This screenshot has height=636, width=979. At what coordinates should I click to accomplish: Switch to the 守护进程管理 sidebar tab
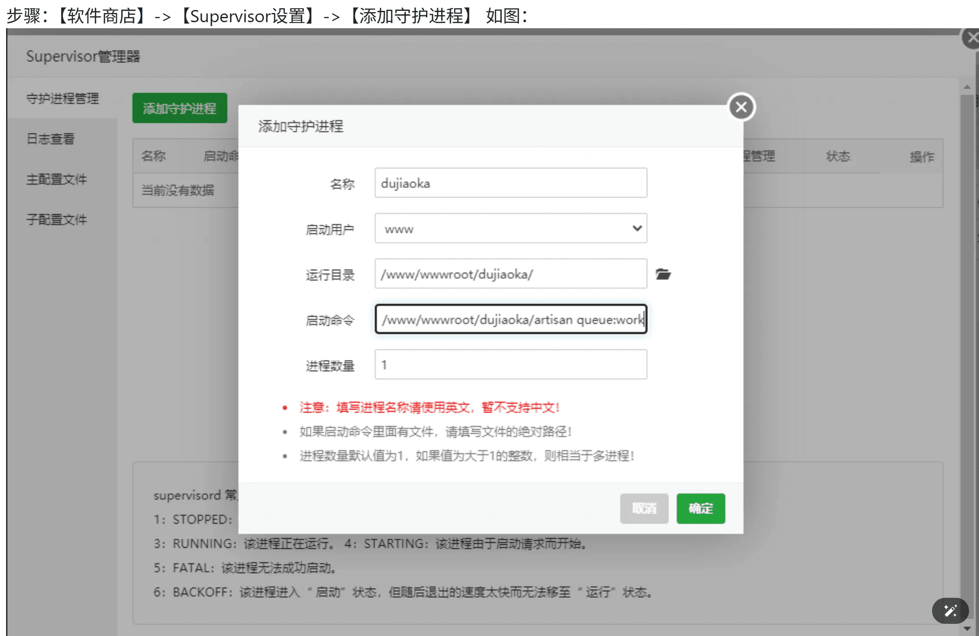[x=63, y=99]
